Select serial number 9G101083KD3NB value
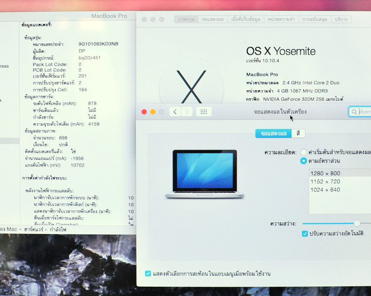The height and width of the screenshot is (296, 371). tap(99, 44)
